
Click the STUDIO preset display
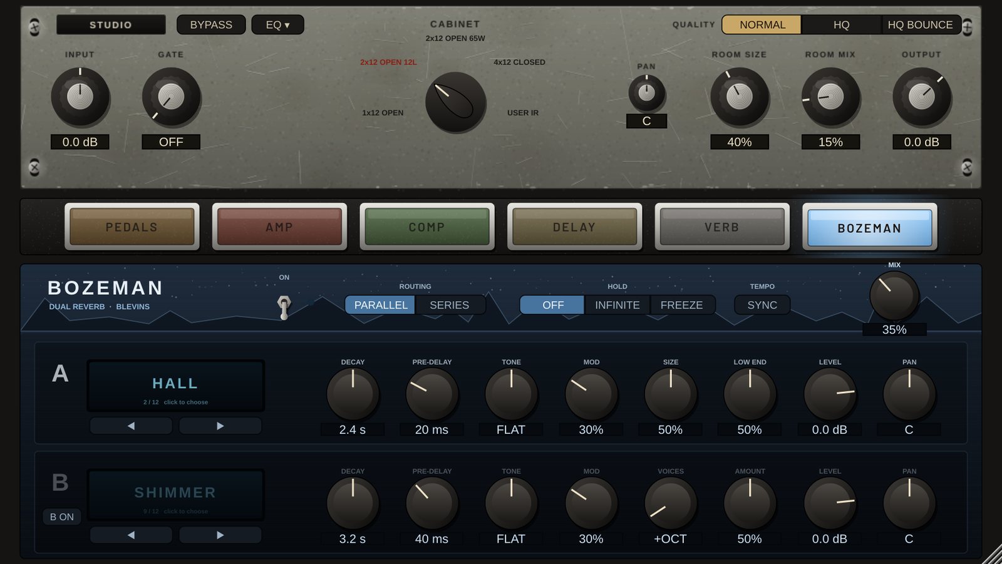pos(111,24)
